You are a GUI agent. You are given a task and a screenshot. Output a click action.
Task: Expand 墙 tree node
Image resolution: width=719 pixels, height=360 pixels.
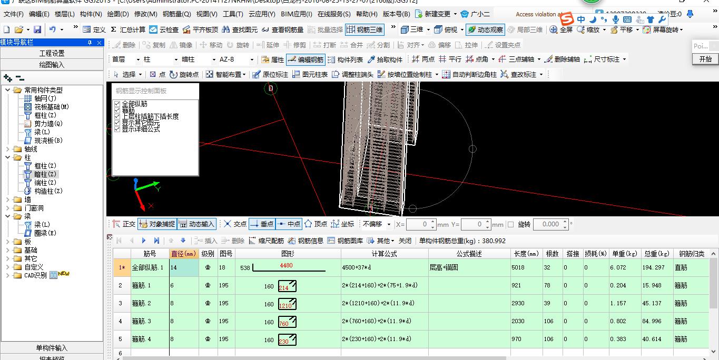click(8, 199)
